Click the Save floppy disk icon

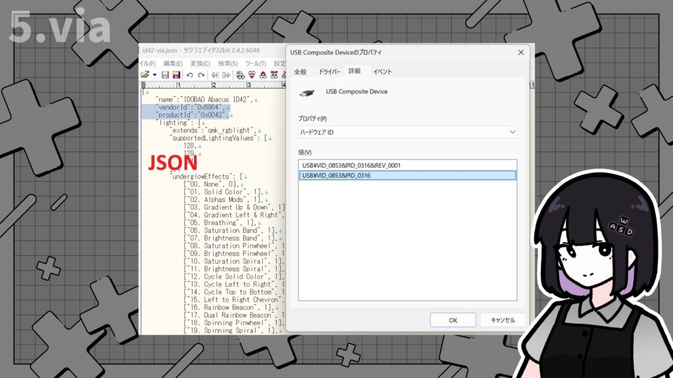tap(166, 75)
